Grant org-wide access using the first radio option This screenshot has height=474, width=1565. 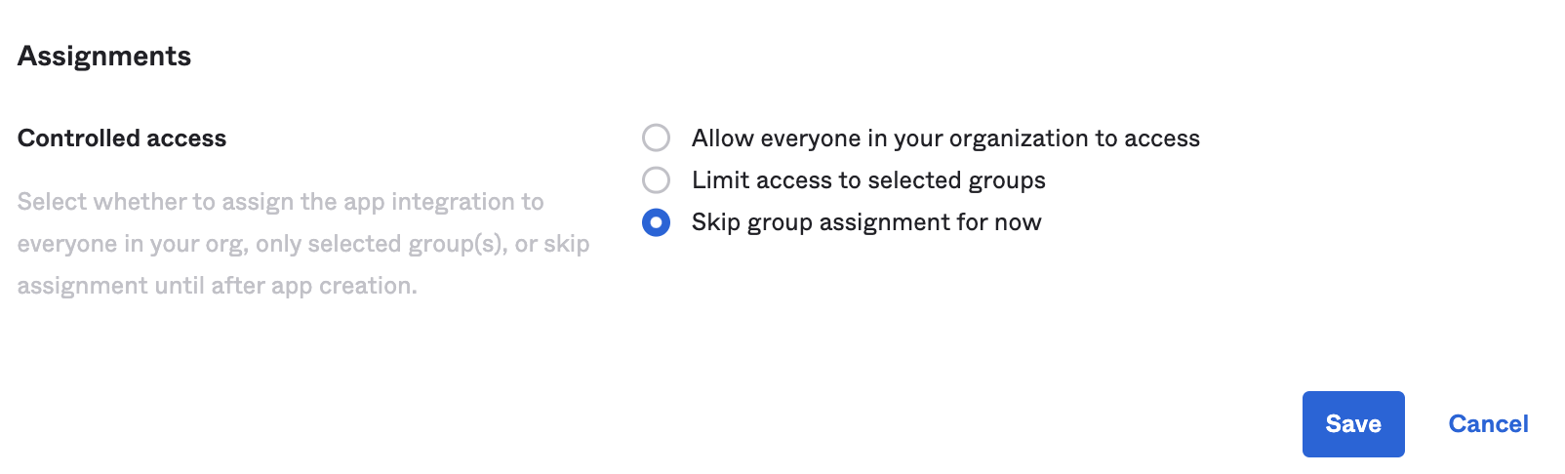tap(656, 138)
